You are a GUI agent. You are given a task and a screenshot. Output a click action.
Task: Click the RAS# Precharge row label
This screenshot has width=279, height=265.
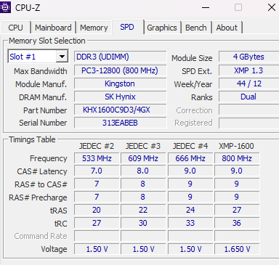tap(38, 197)
